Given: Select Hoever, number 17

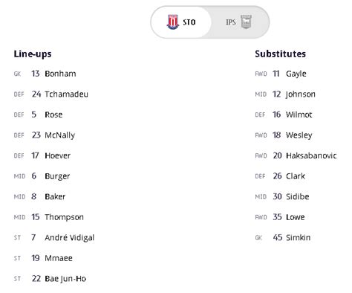Looking at the screenshot, I should tap(42, 155).
